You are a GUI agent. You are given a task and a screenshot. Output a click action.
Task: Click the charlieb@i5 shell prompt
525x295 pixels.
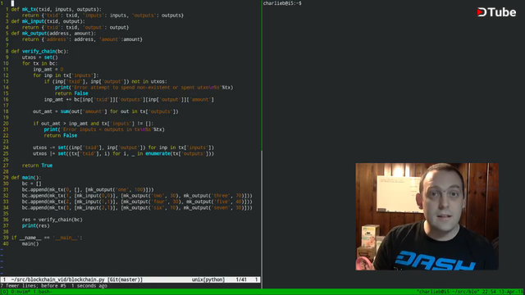(282, 3)
